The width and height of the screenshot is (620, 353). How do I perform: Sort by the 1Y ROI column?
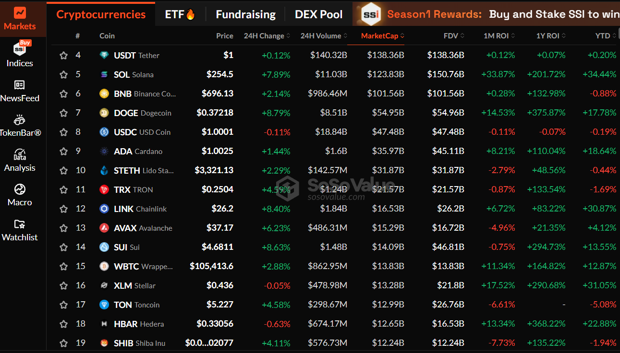tap(551, 36)
